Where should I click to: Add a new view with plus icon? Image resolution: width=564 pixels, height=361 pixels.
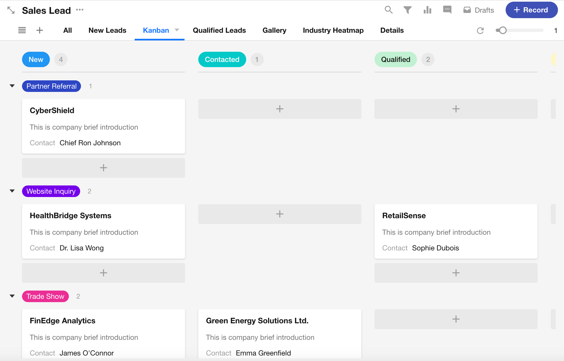pyautogui.click(x=40, y=30)
